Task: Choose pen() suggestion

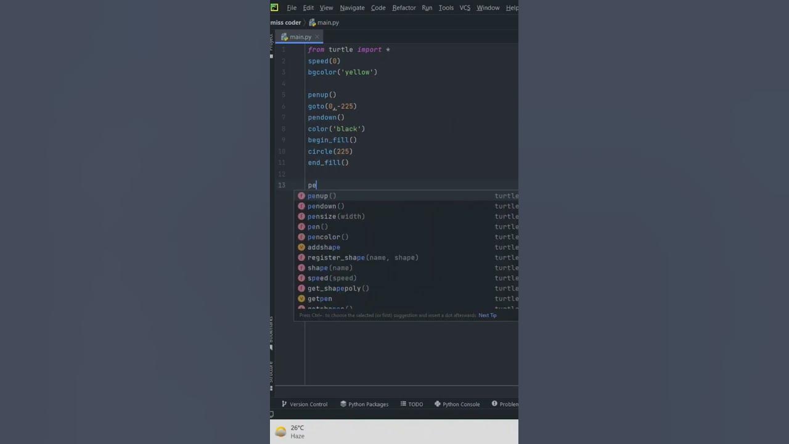Action: (407, 227)
